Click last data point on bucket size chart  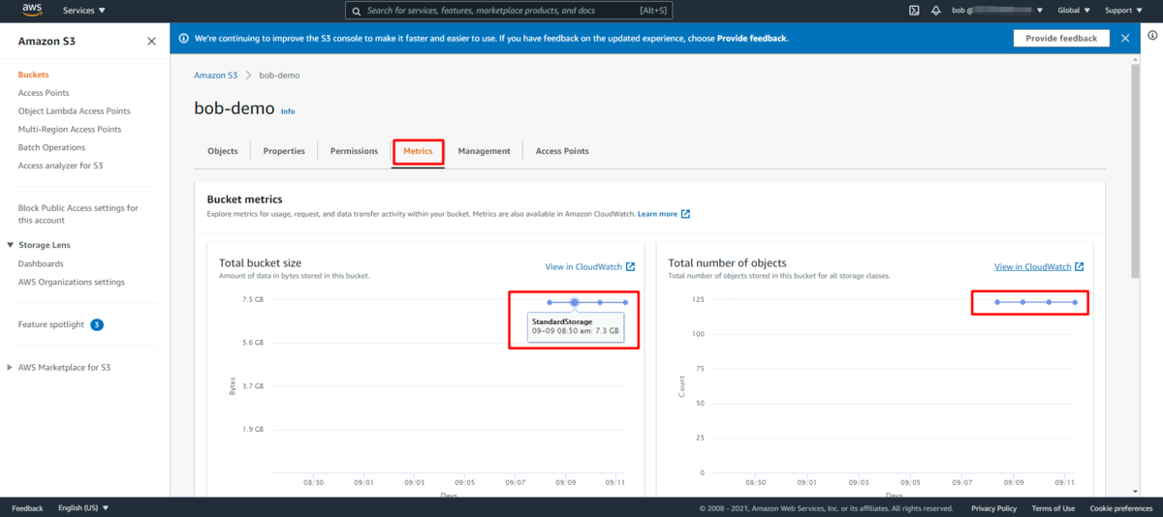click(x=626, y=303)
